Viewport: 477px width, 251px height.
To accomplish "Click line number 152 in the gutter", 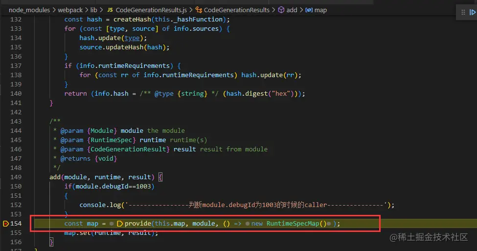I will [x=16, y=205].
